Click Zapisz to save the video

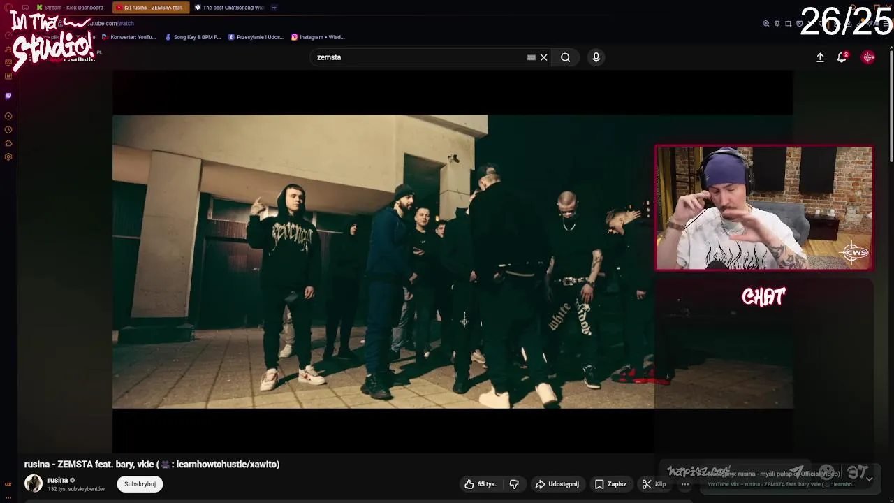(x=610, y=484)
